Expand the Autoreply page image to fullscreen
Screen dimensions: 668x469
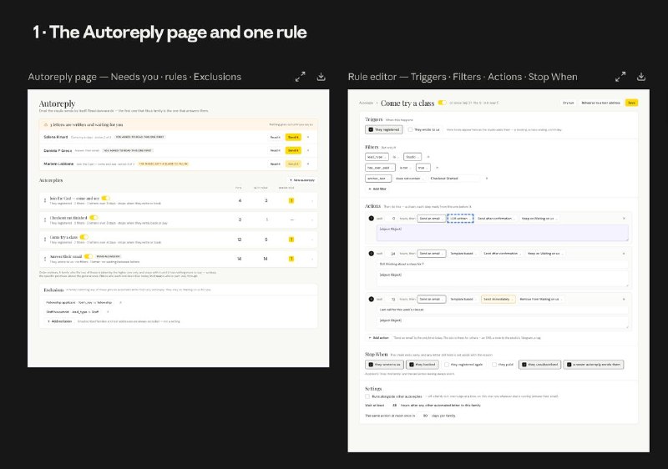pyautogui.click(x=300, y=77)
